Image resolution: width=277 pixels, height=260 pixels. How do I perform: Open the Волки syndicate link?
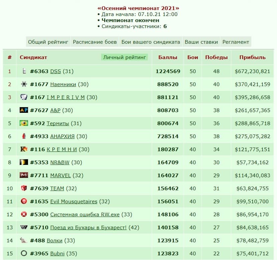coord(55,241)
